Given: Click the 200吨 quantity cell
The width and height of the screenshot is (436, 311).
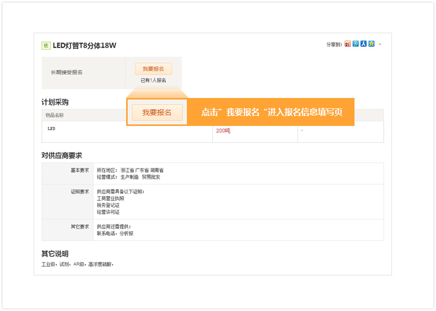Looking at the screenshot, I should pyautogui.click(x=223, y=131).
